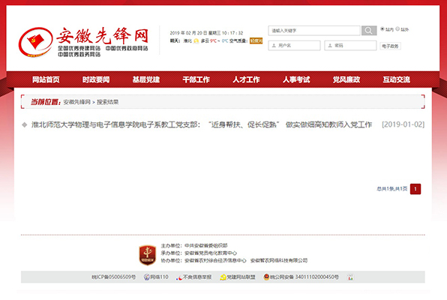Click the 安徽先锋网 site title banner
Screen dimensions: 447x300
[103, 36]
